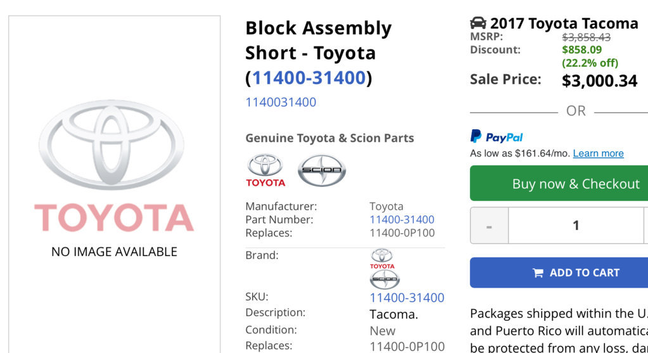Click the SKU 11400-31400 link
The image size is (648, 353).
[x=407, y=298]
